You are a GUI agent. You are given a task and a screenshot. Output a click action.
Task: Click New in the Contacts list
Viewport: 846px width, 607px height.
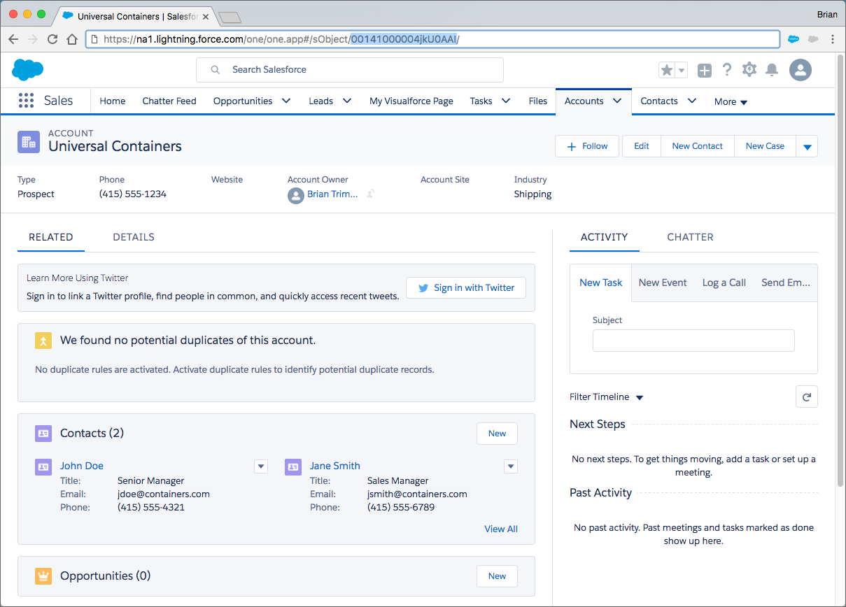tap(498, 434)
